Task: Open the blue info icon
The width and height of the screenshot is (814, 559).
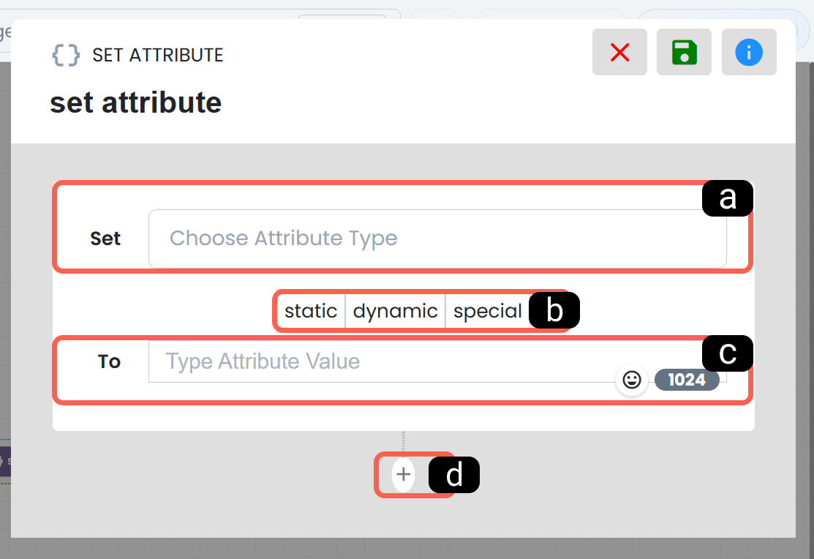Action: pos(749,52)
